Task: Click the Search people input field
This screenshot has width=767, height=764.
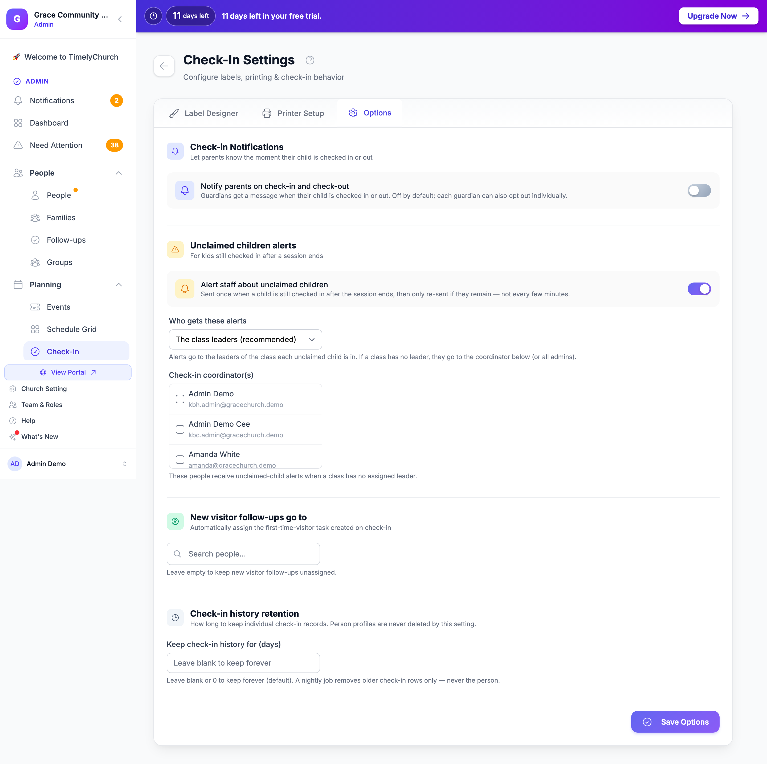Action: pos(243,554)
